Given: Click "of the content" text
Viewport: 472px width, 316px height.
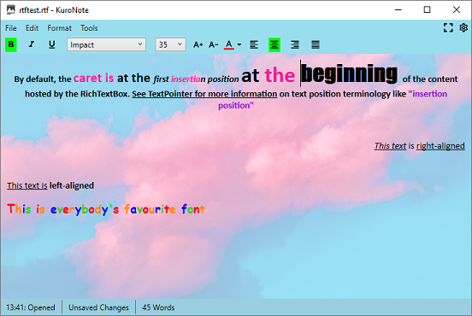Looking at the screenshot, I should coord(430,79).
